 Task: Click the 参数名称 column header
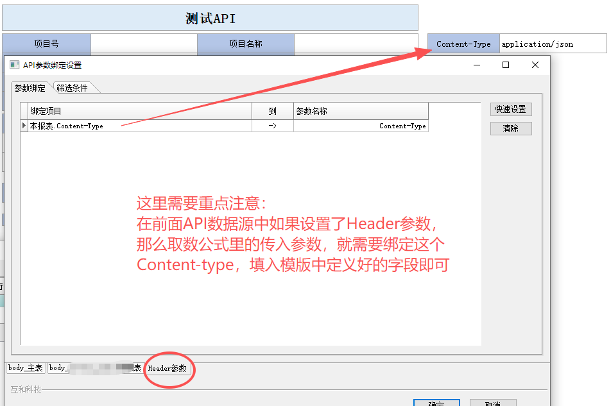361,111
